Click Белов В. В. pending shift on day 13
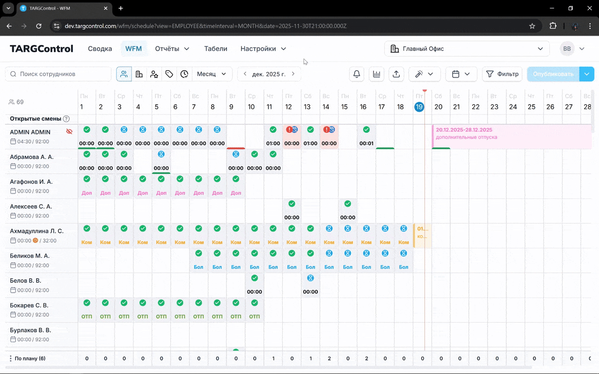599x374 pixels. click(310, 285)
